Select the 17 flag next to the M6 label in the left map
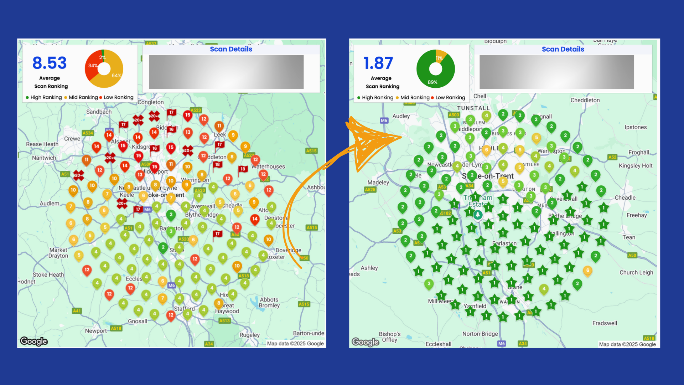This screenshot has width=684, height=385. pyautogui.click(x=138, y=210)
